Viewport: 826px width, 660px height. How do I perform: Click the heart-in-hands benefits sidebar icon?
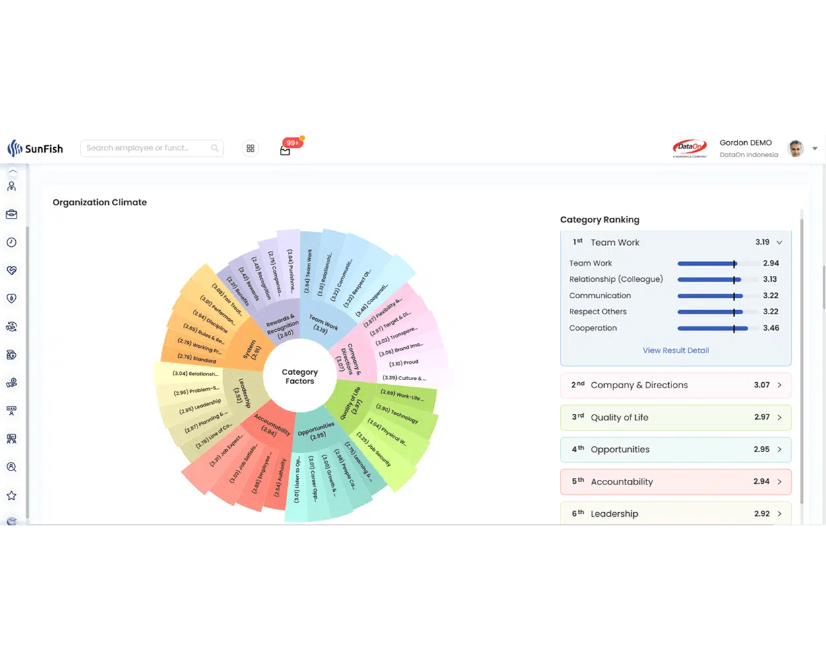pos(11,270)
